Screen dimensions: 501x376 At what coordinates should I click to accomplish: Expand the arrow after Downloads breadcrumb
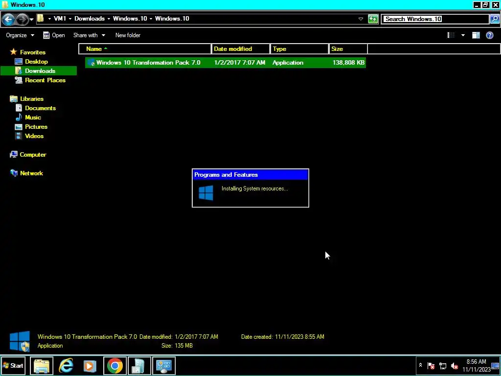pos(109,19)
